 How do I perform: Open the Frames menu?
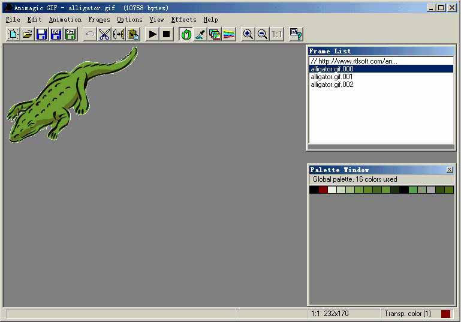click(99, 19)
